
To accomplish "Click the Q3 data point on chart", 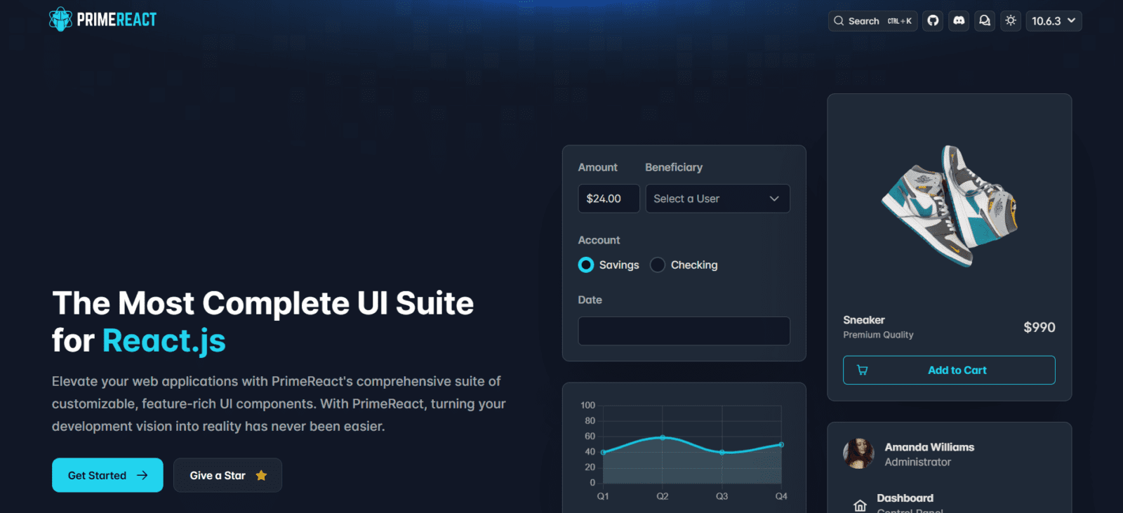I will click(x=722, y=453).
